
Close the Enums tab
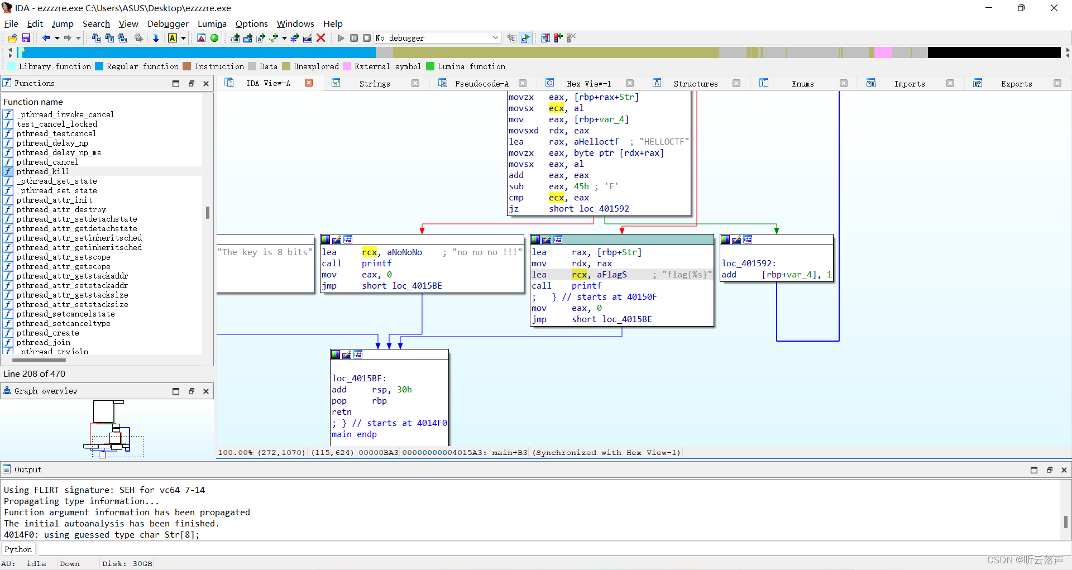tap(844, 83)
